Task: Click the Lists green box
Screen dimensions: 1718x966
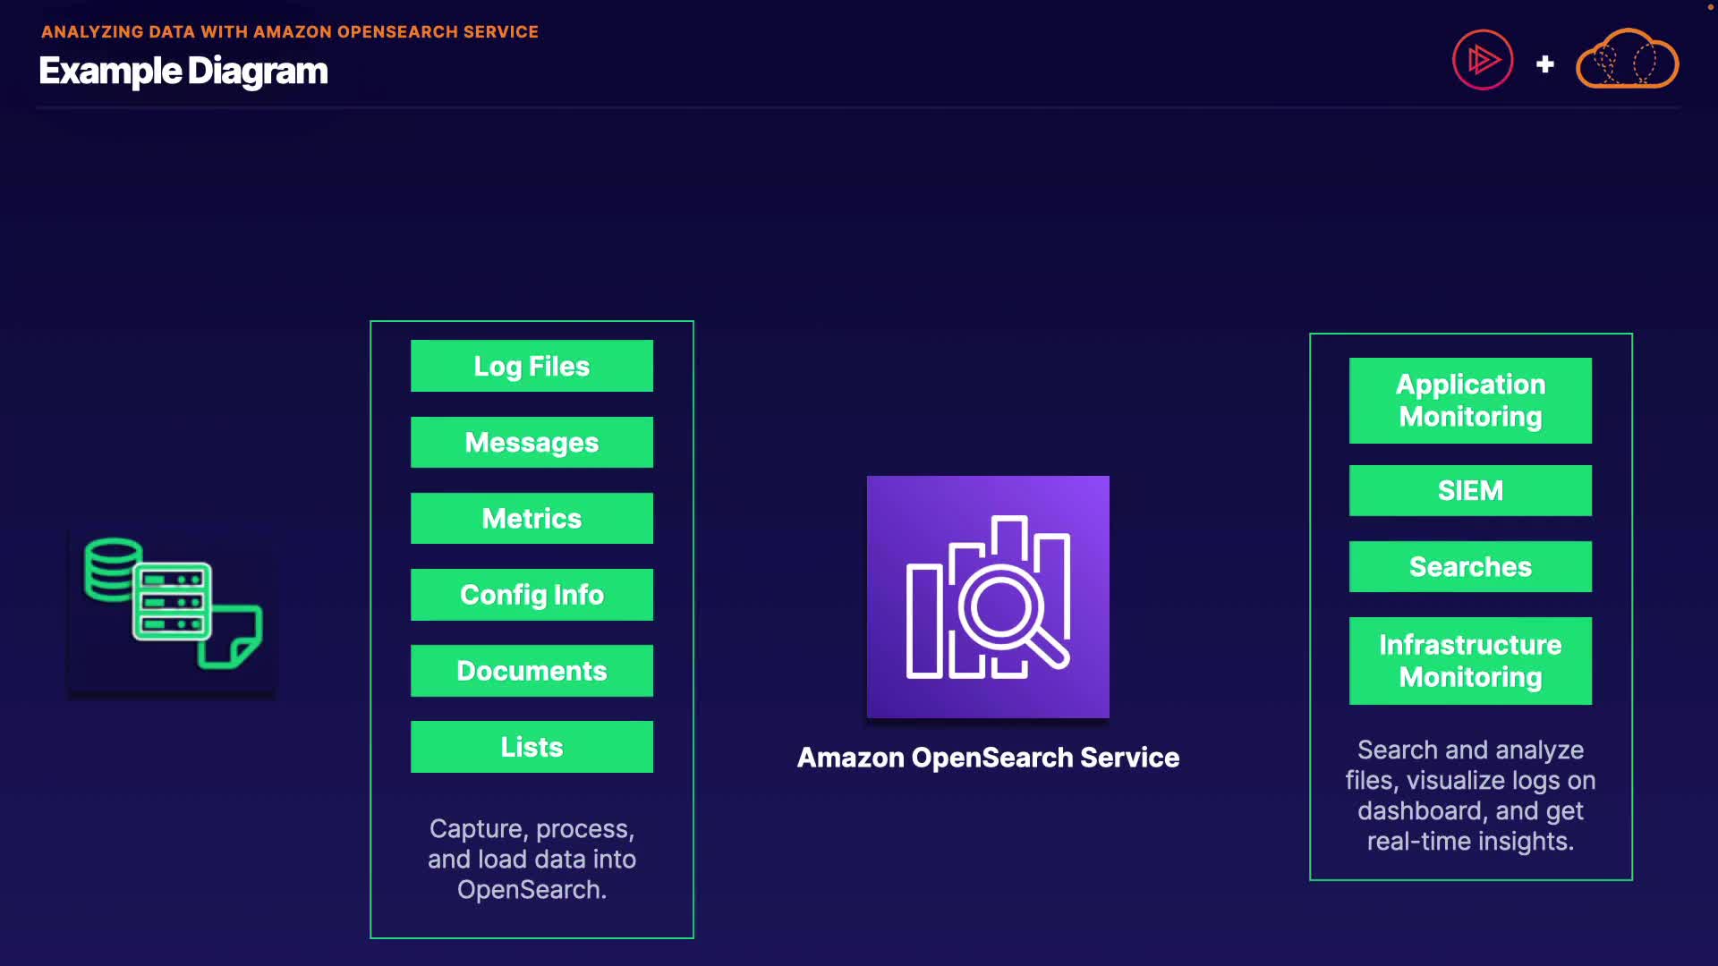Action: [x=532, y=746]
